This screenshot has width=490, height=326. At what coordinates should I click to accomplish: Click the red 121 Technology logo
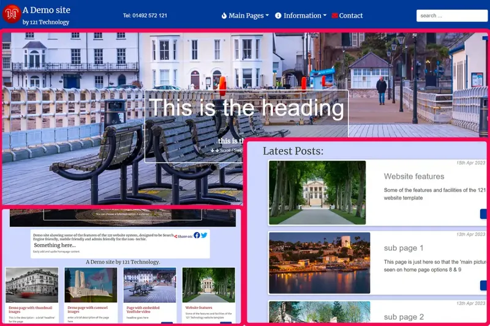12,14
